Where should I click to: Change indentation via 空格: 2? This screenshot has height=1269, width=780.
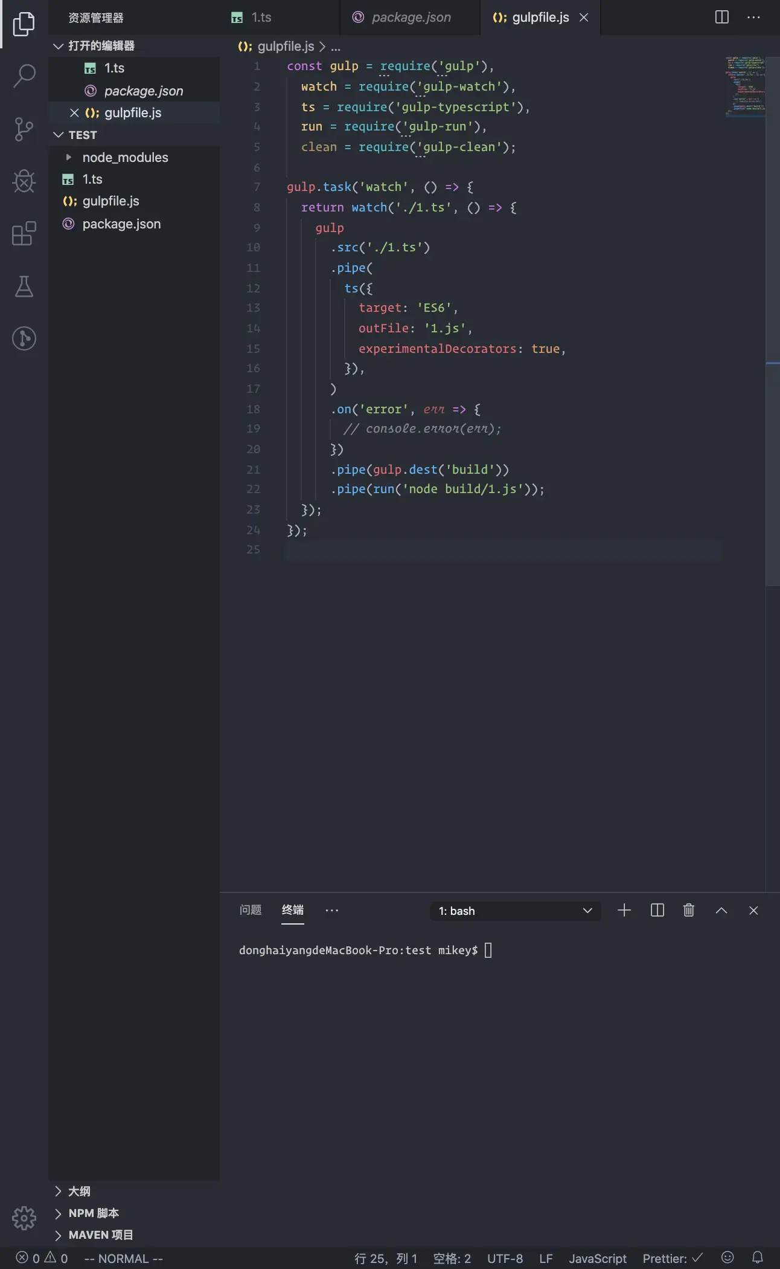click(452, 1258)
